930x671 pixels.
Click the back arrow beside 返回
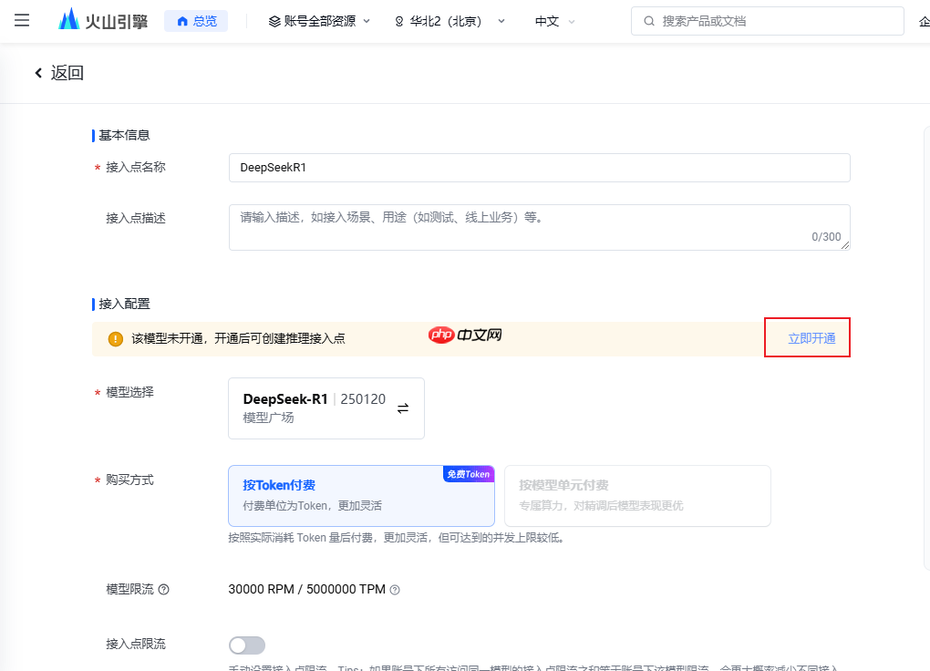pos(37,72)
